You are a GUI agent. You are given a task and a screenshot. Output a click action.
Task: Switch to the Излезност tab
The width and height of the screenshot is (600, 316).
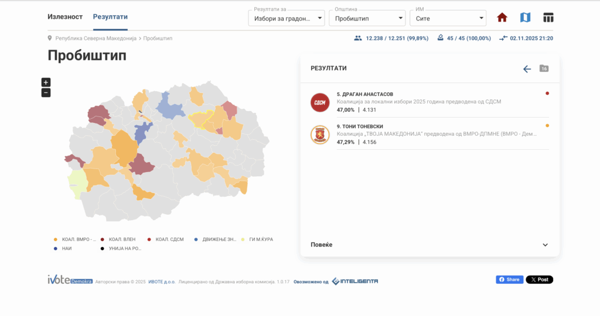tap(65, 17)
